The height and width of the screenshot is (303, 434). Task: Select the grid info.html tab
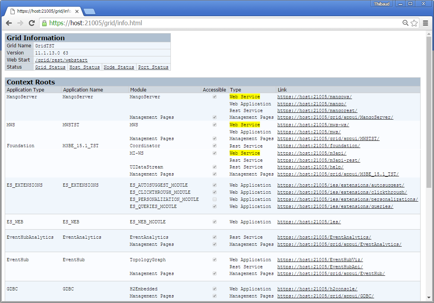click(x=43, y=11)
